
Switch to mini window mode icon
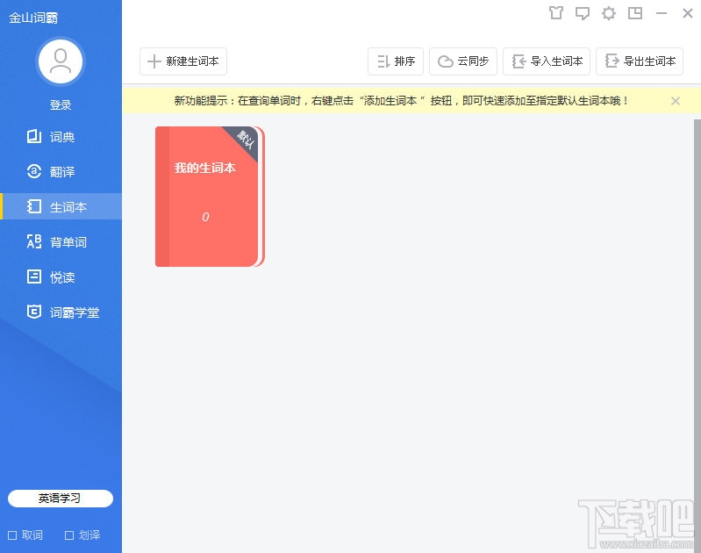(x=635, y=13)
